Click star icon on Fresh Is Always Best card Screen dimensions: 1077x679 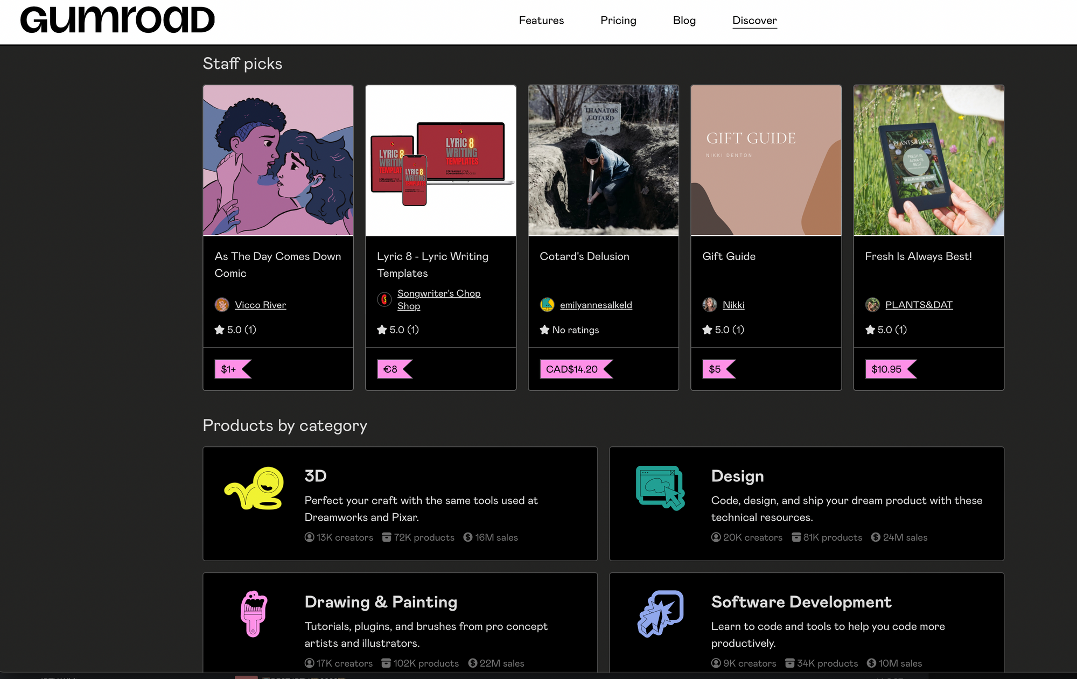(x=870, y=330)
